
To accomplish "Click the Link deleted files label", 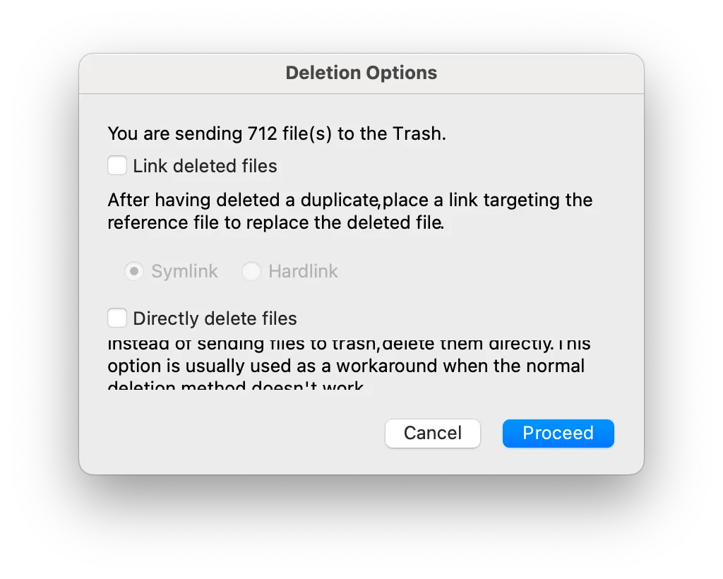I will [x=205, y=165].
